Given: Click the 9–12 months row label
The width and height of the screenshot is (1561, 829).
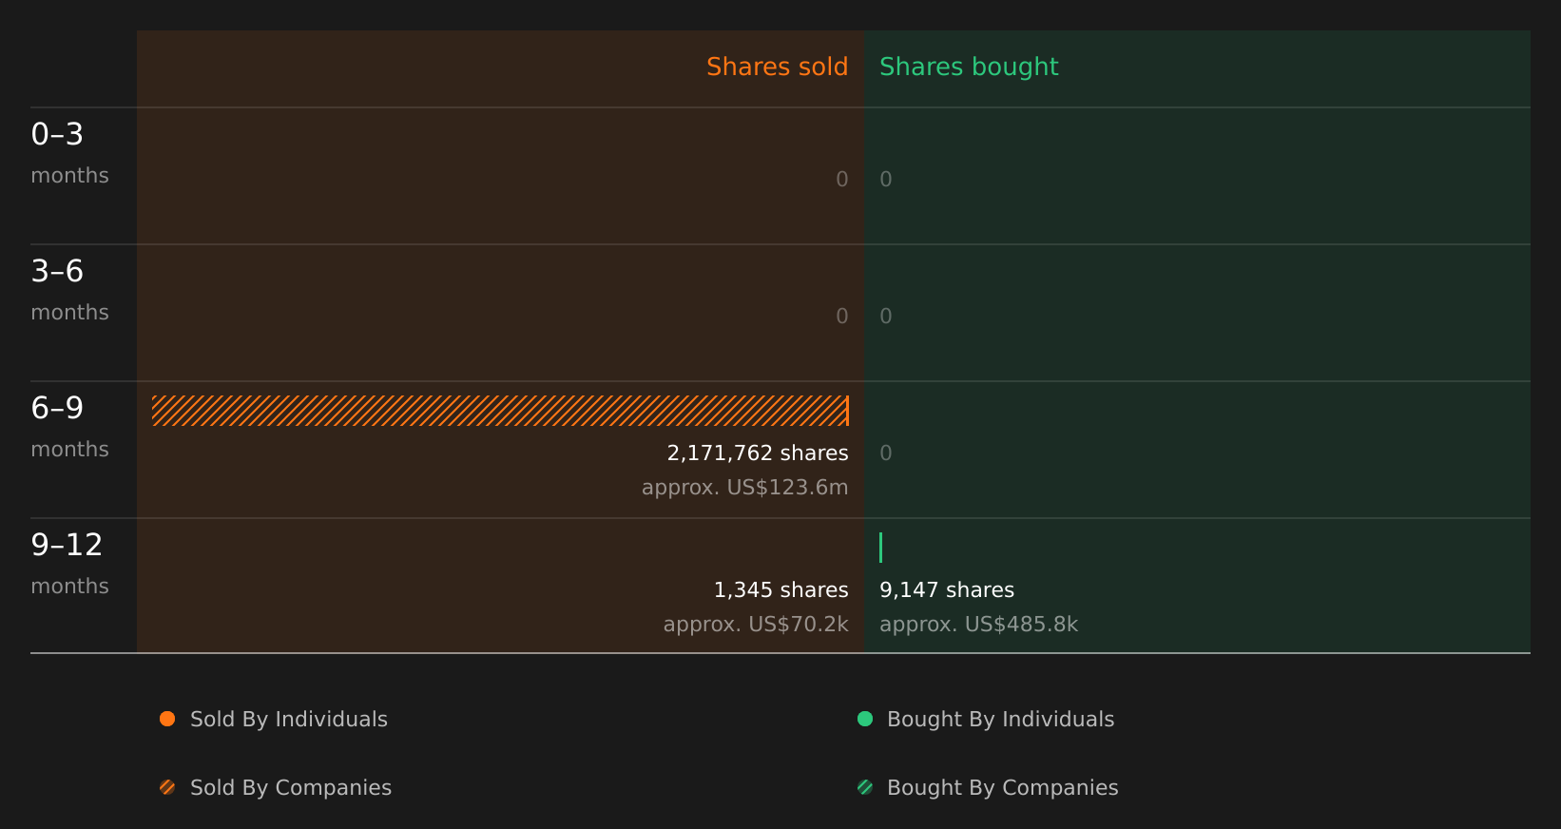Looking at the screenshot, I should coord(69,563).
